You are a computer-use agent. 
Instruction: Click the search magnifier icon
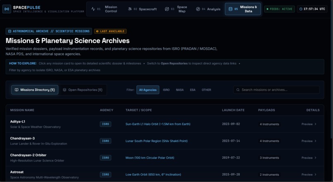[x=238, y=90]
